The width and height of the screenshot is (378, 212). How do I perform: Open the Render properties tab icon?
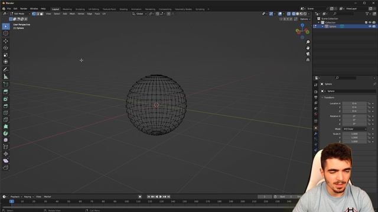click(316, 92)
